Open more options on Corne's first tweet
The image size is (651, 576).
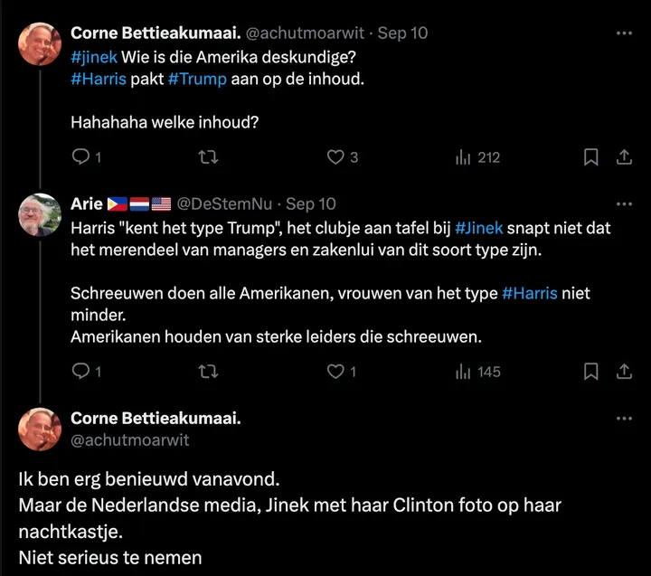pos(624,33)
